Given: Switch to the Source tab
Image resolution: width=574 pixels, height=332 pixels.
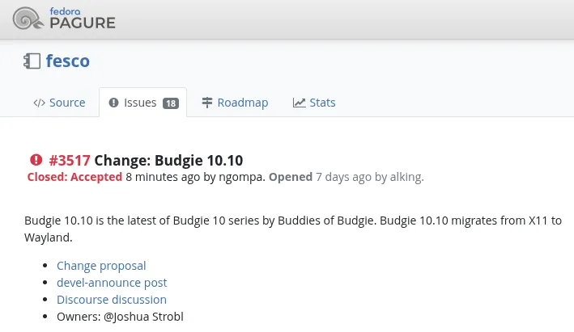Looking at the screenshot, I should [59, 103].
